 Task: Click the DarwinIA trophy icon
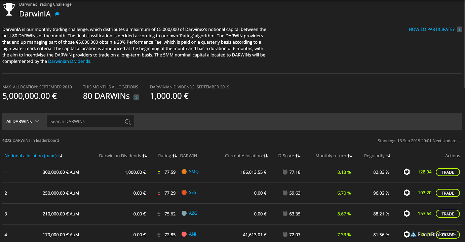[x=9, y=9]
